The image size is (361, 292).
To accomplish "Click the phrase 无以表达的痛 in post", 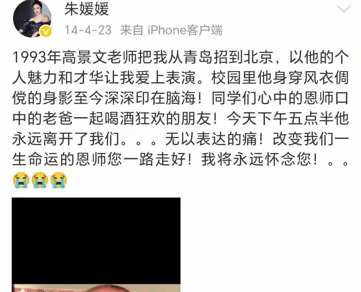I will coord(211,139).
